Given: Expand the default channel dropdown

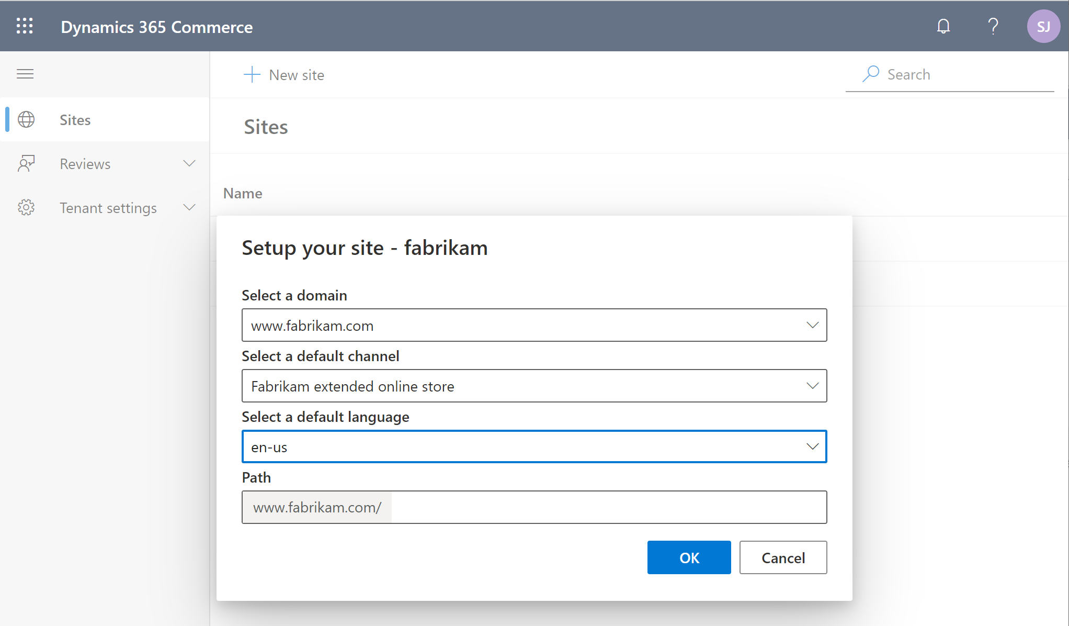Looking at the screenshot, I should click(812, 385).
